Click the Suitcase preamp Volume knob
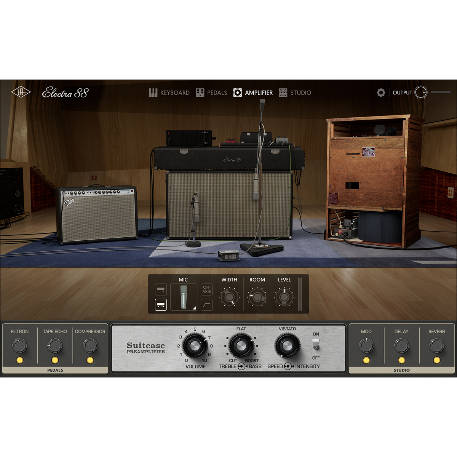The width and height of the screenshot is (457, 457). [195, 345]
